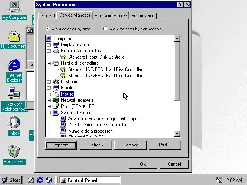Launch Internet Explorer desktop icon
This screenshot has width=247, height=185.
click(14, 65)
